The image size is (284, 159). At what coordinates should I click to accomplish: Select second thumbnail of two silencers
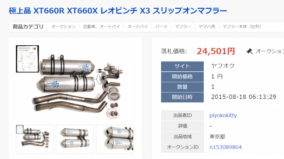coord(75,139)
